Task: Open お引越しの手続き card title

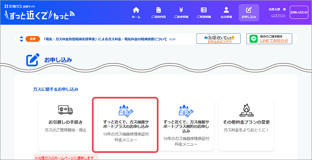Action: 65,122
